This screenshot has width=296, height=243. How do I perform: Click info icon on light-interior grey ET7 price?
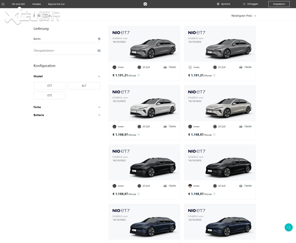[214, 75]
